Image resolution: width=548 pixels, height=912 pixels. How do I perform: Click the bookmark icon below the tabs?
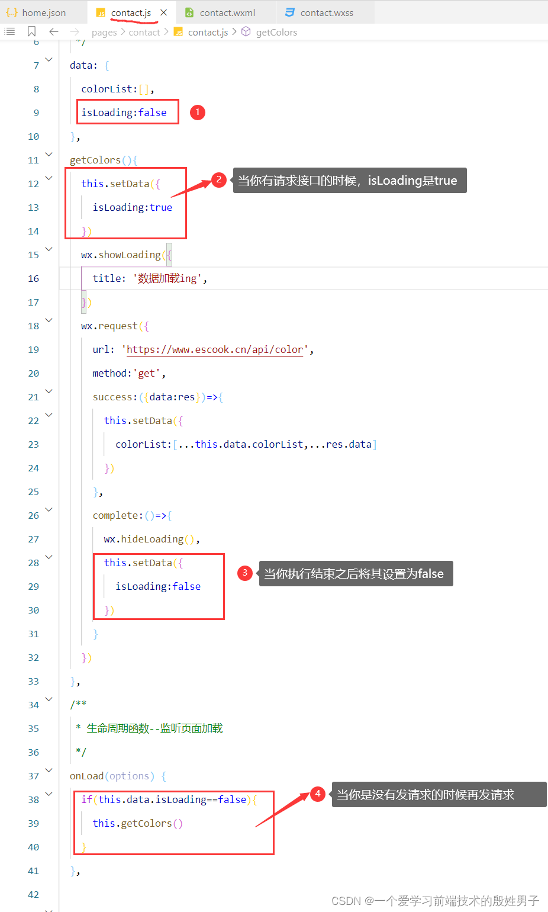31,31
